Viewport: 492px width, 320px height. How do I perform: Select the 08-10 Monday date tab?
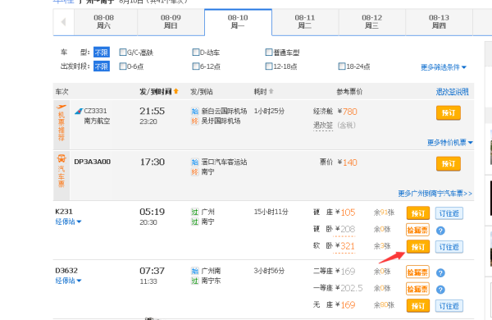[238, 21]
